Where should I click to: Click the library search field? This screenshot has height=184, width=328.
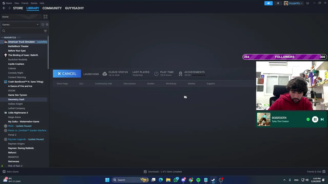pyautogui.click(x=22, y=31)
